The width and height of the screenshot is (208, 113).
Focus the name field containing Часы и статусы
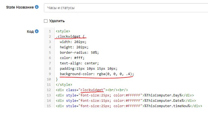click(x=125, y=8)
